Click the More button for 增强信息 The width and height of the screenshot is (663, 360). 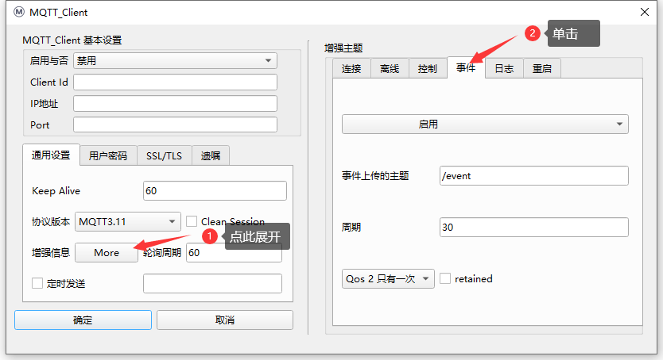[x=107, y=253]
